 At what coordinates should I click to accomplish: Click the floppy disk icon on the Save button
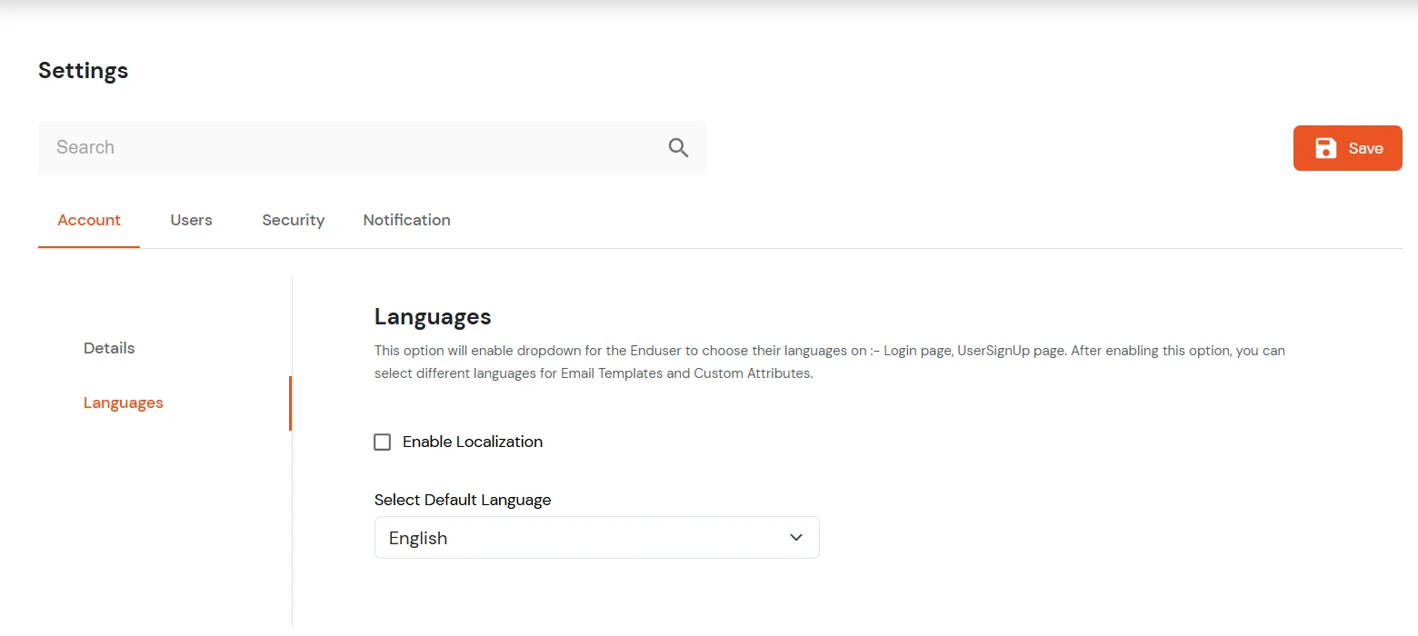coord(1327,147)
